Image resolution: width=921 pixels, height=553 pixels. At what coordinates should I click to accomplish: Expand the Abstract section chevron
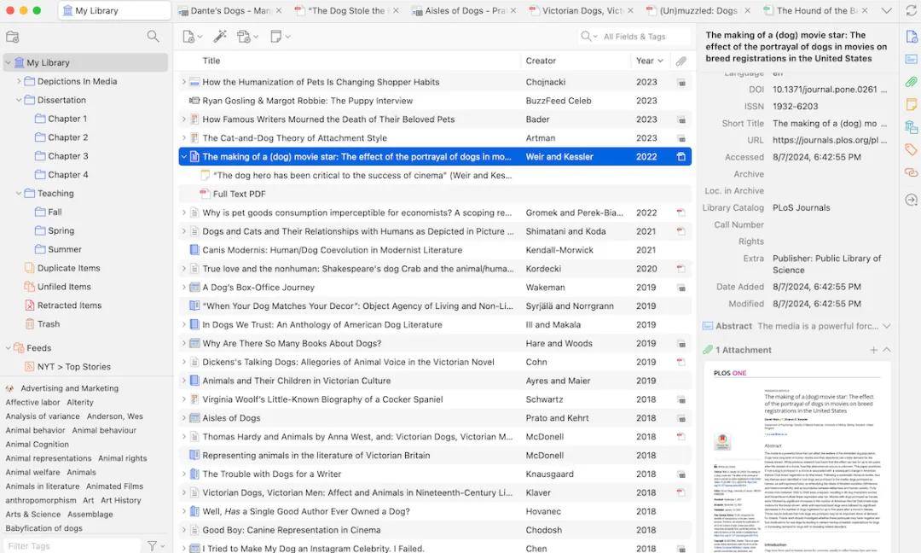point(887,326)
